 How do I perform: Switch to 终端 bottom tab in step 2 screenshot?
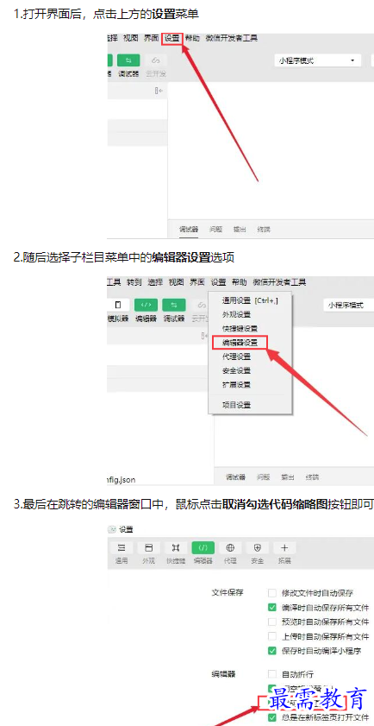tap(312, 477)
